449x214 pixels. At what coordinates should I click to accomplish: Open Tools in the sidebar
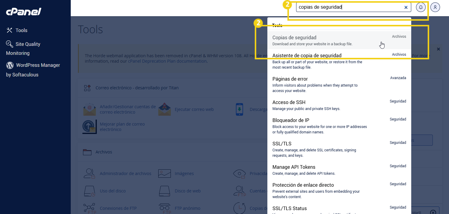(x=21, y=30)
